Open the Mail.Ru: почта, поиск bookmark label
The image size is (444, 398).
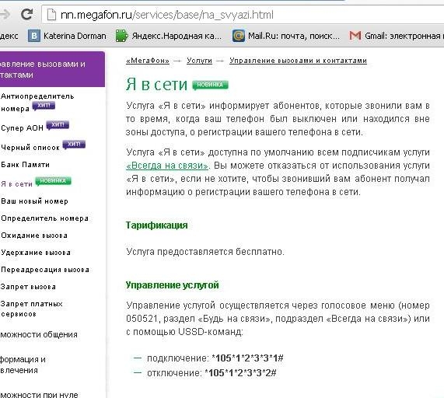[294, 36]
